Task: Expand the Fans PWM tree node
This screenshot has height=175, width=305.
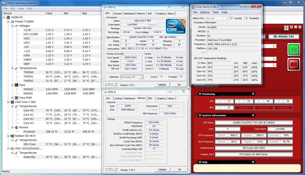Action: 13,98
